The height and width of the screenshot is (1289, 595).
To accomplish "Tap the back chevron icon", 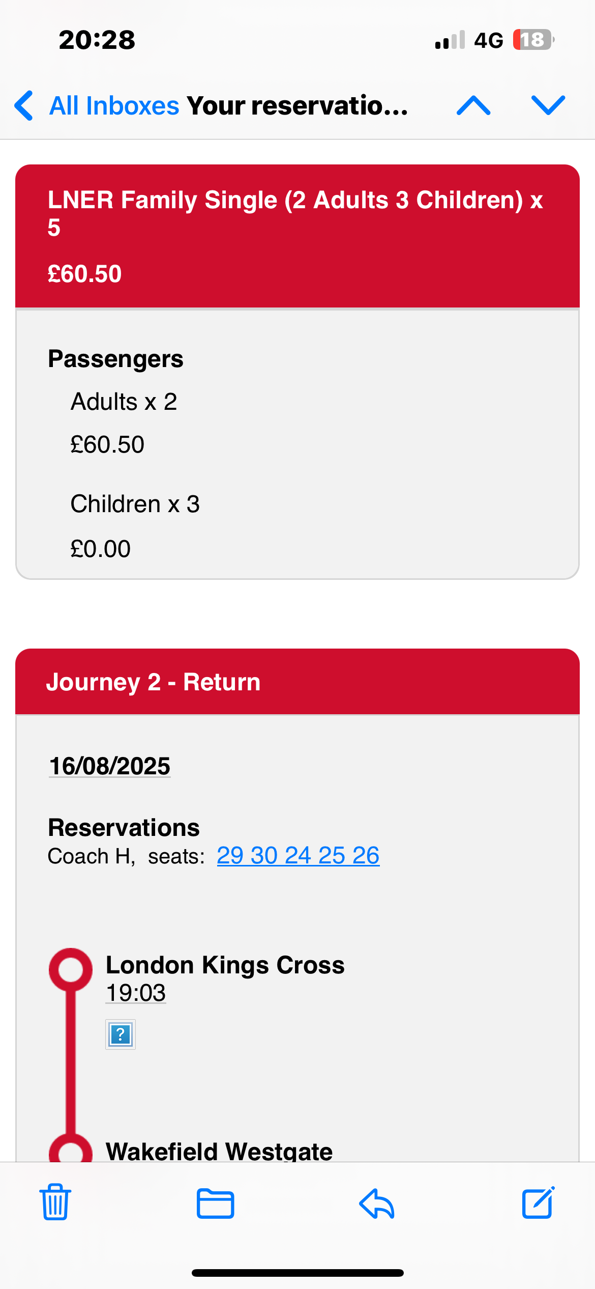I will [24, 105].
